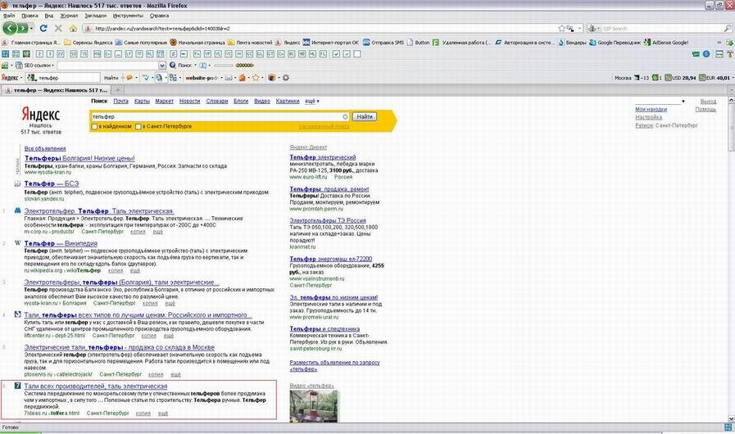Open new tab with plus button
This screenshot has width=735, height=434.
(x=118, y=90)
